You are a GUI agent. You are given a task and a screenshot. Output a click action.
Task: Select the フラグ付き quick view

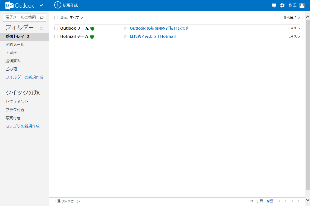(x=15, y=110)
